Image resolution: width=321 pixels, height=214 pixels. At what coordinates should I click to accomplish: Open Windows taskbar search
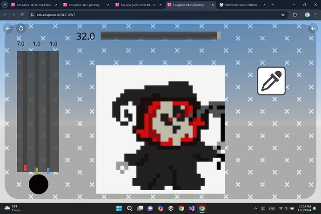click(x=129, y=208)
